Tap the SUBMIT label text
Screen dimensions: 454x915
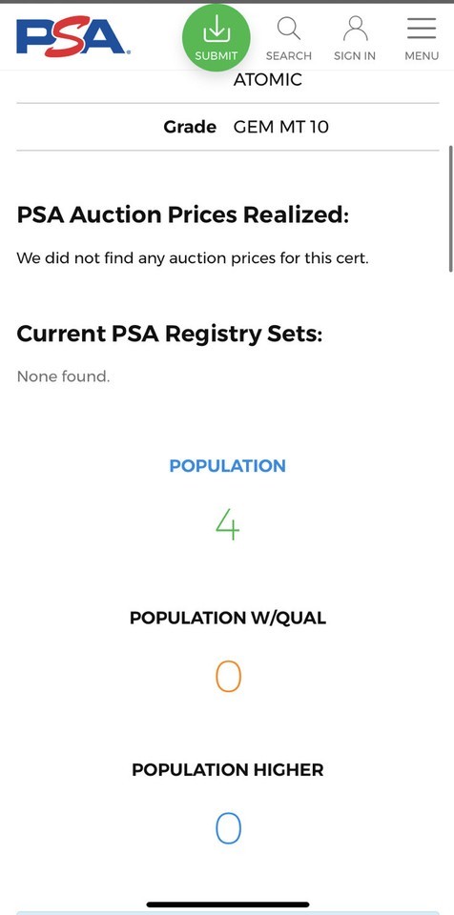pos(217,56)
